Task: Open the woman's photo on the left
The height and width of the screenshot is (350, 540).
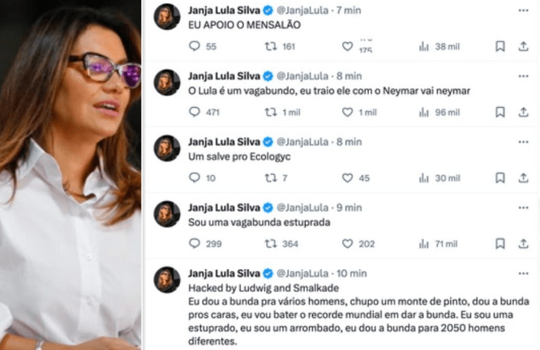Action: [x=71, y=175]
